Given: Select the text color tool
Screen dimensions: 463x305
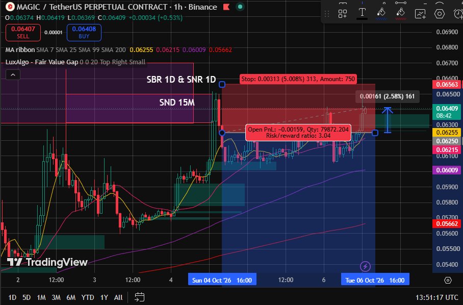Looking at the screenshot, I should (x=362, y=13).
